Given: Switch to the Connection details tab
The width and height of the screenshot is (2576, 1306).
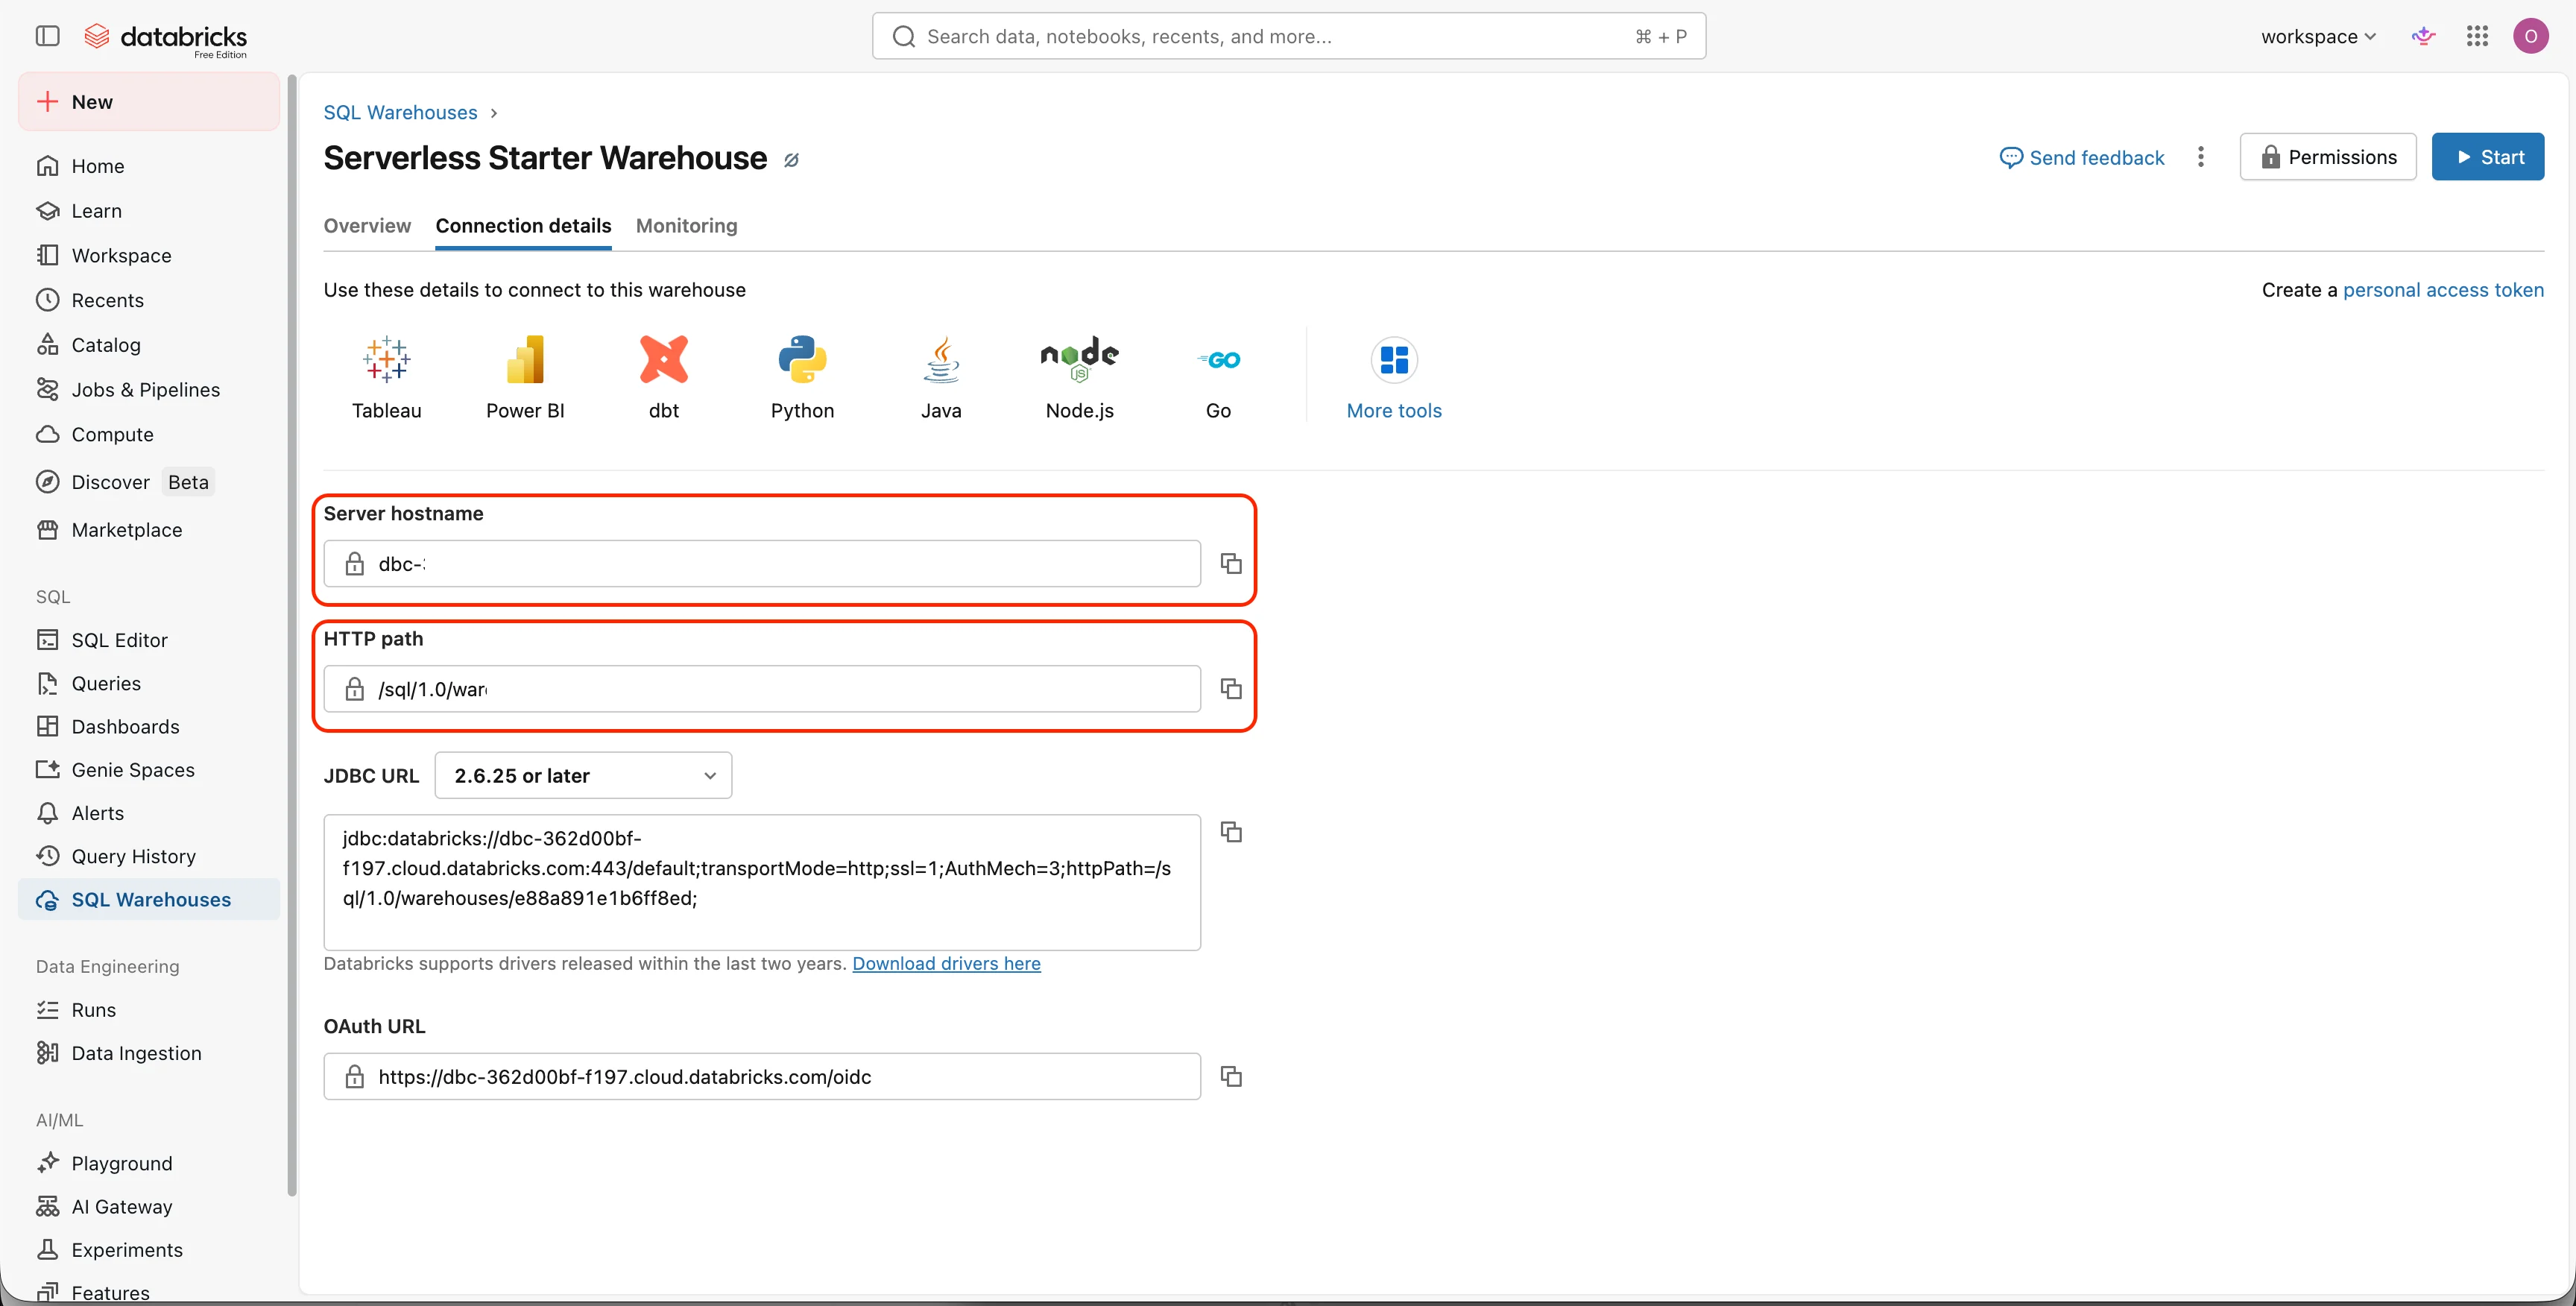Looking at the screenshot, I should click(523, 226).
